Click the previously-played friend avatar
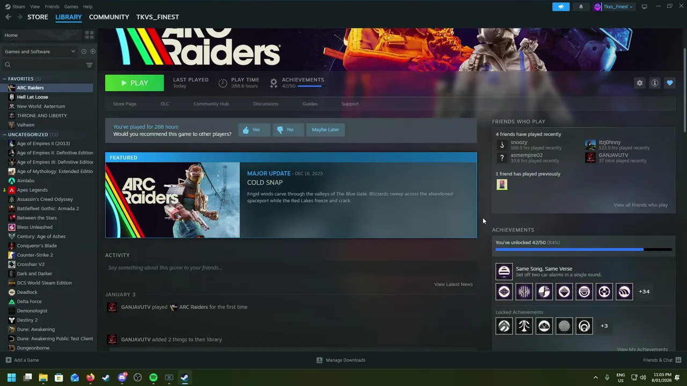The image size is (687, 386). coord(502,184)
